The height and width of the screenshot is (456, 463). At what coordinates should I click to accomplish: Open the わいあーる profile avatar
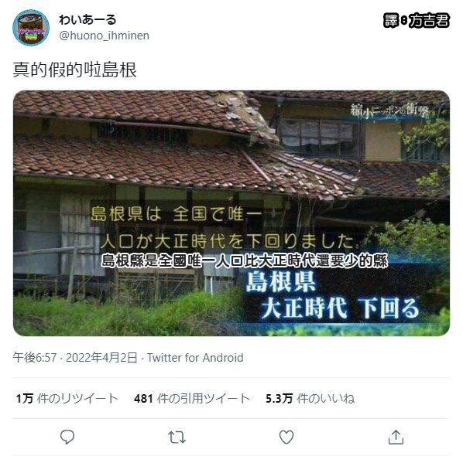point(31,28)
